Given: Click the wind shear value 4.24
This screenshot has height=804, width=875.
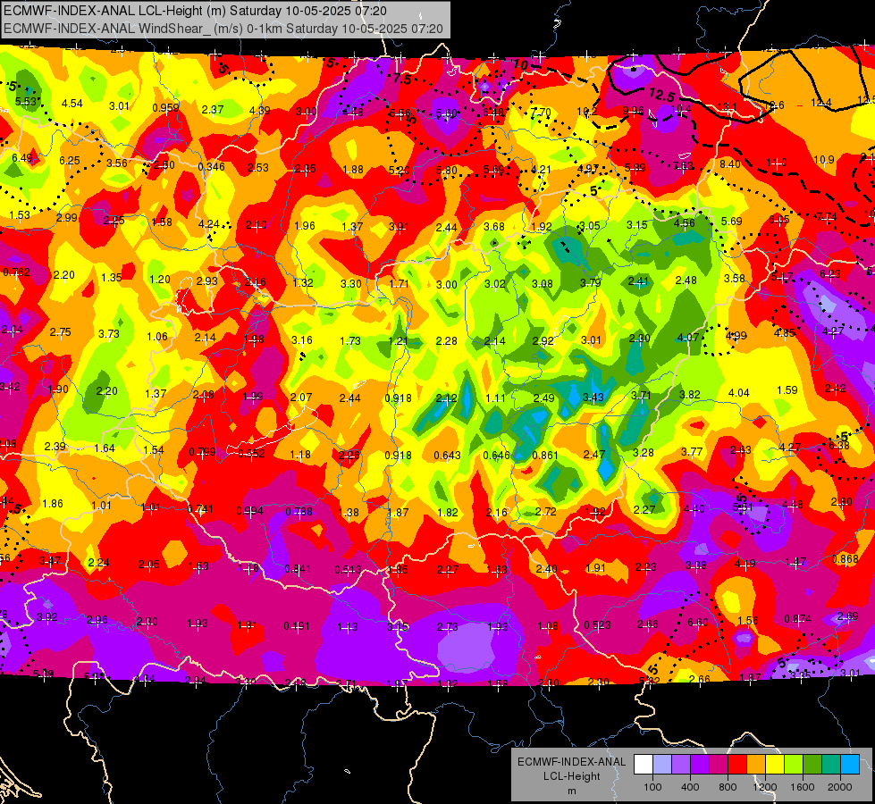Looking at the screenshot, I should tap(209, 224).
